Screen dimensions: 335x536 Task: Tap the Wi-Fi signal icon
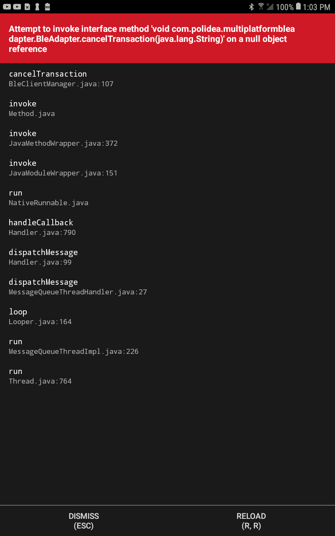(261, 6)
